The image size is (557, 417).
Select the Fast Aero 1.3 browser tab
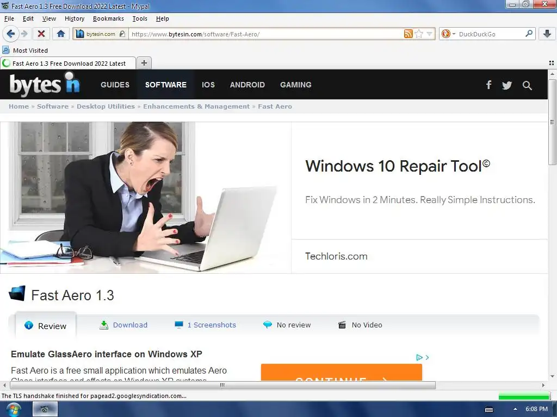[68, 64]
